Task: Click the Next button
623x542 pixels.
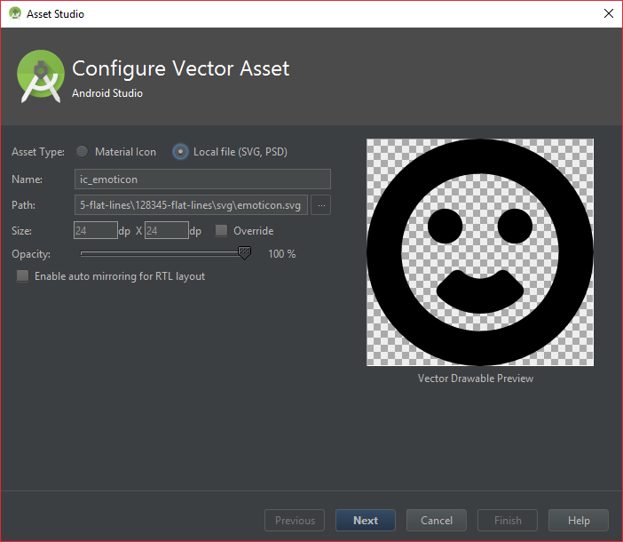Action: 366,520
